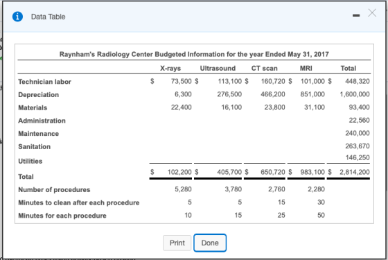Click the Minutes for each procedure label
Image resolution: width=388 pixels, height=260 pixels.
[62, 216]
